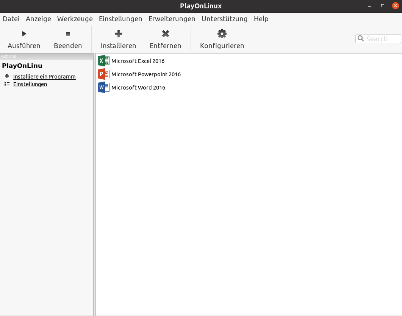This screenshot has width=402, height=316.
Task: Open the Datei menu
Action: (x=11, y=19)
